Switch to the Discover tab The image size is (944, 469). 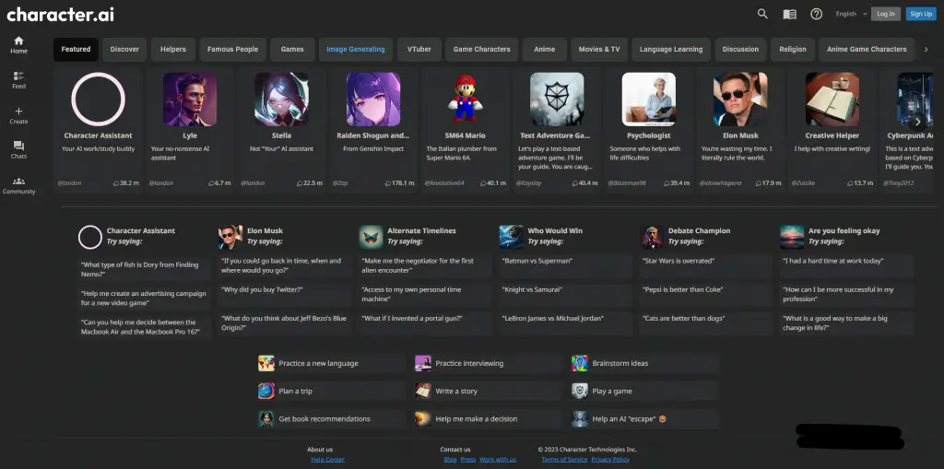point(124,50)
